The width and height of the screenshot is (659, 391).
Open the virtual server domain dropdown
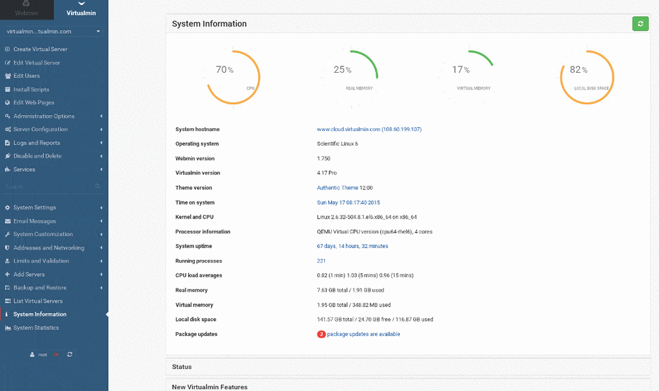[x=54, y=31]
